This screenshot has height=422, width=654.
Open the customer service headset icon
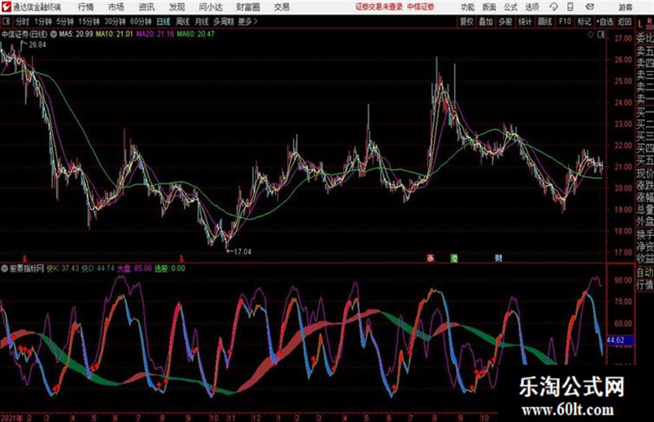[554, 7]
